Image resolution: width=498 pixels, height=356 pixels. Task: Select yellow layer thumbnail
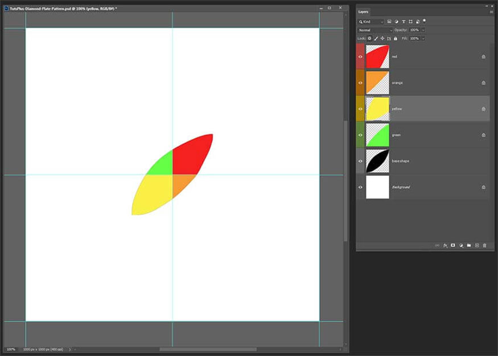tap(377, 109)
